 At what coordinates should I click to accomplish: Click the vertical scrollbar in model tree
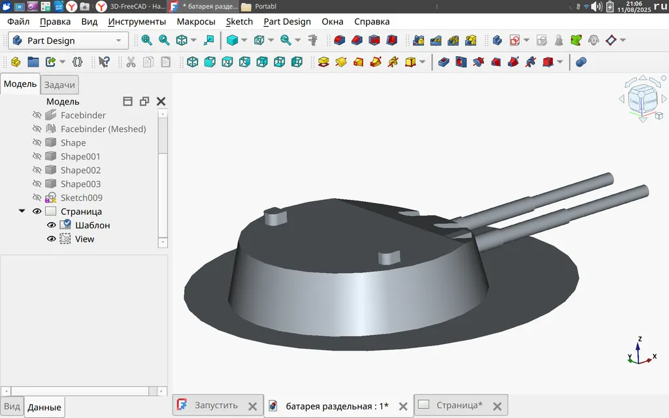[x=163, y=134]
